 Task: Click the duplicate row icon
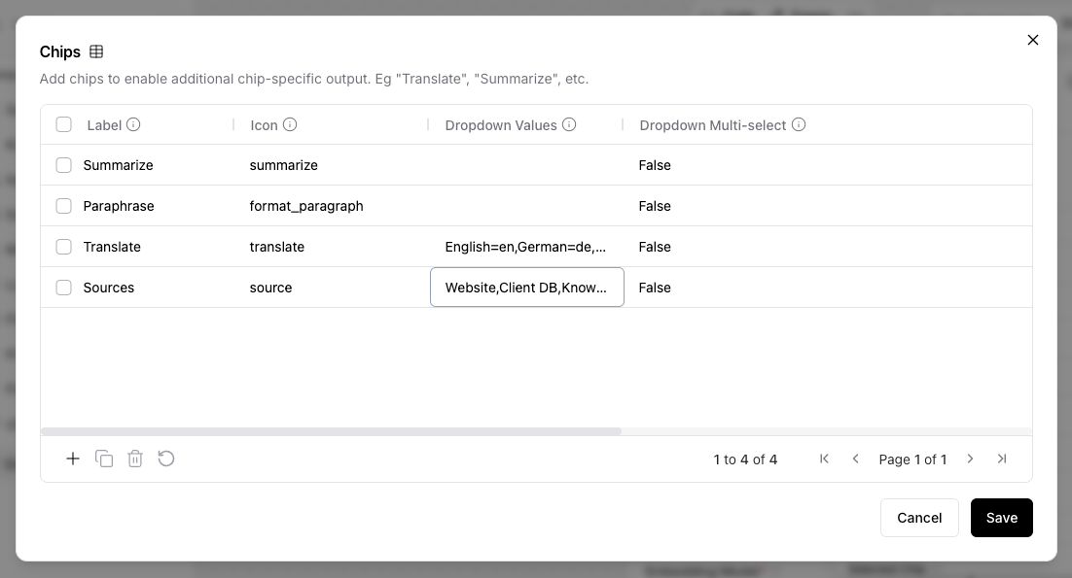[x=104, y=459]
